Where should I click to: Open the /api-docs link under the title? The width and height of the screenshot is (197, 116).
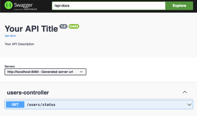coord(10,36)
